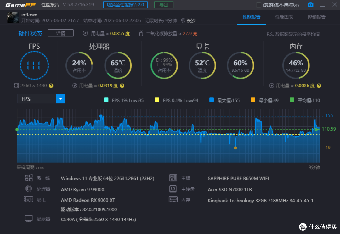
Task: Click the Acer SSD N7000 1TB text
Action: (x=229, y=189)
